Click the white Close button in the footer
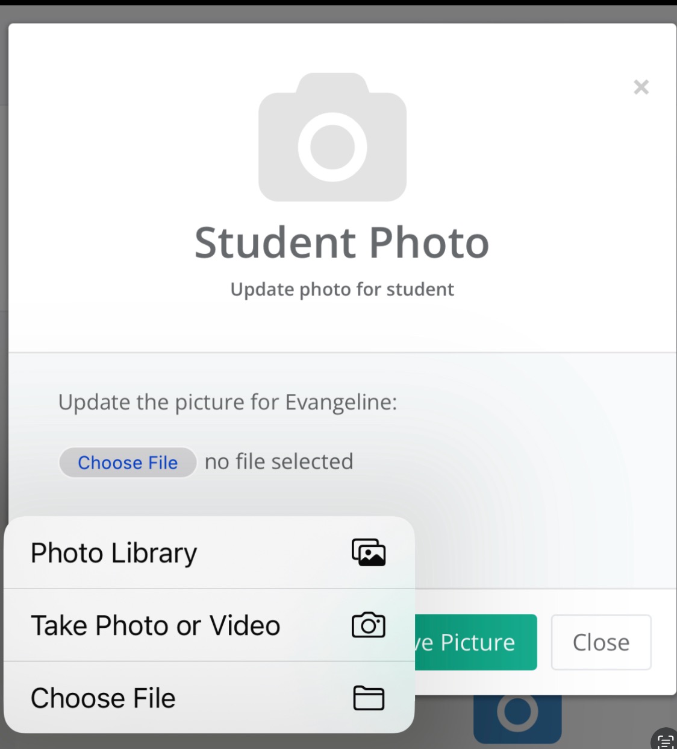This screenshot has height=749, width=677. tap(601, 642)
